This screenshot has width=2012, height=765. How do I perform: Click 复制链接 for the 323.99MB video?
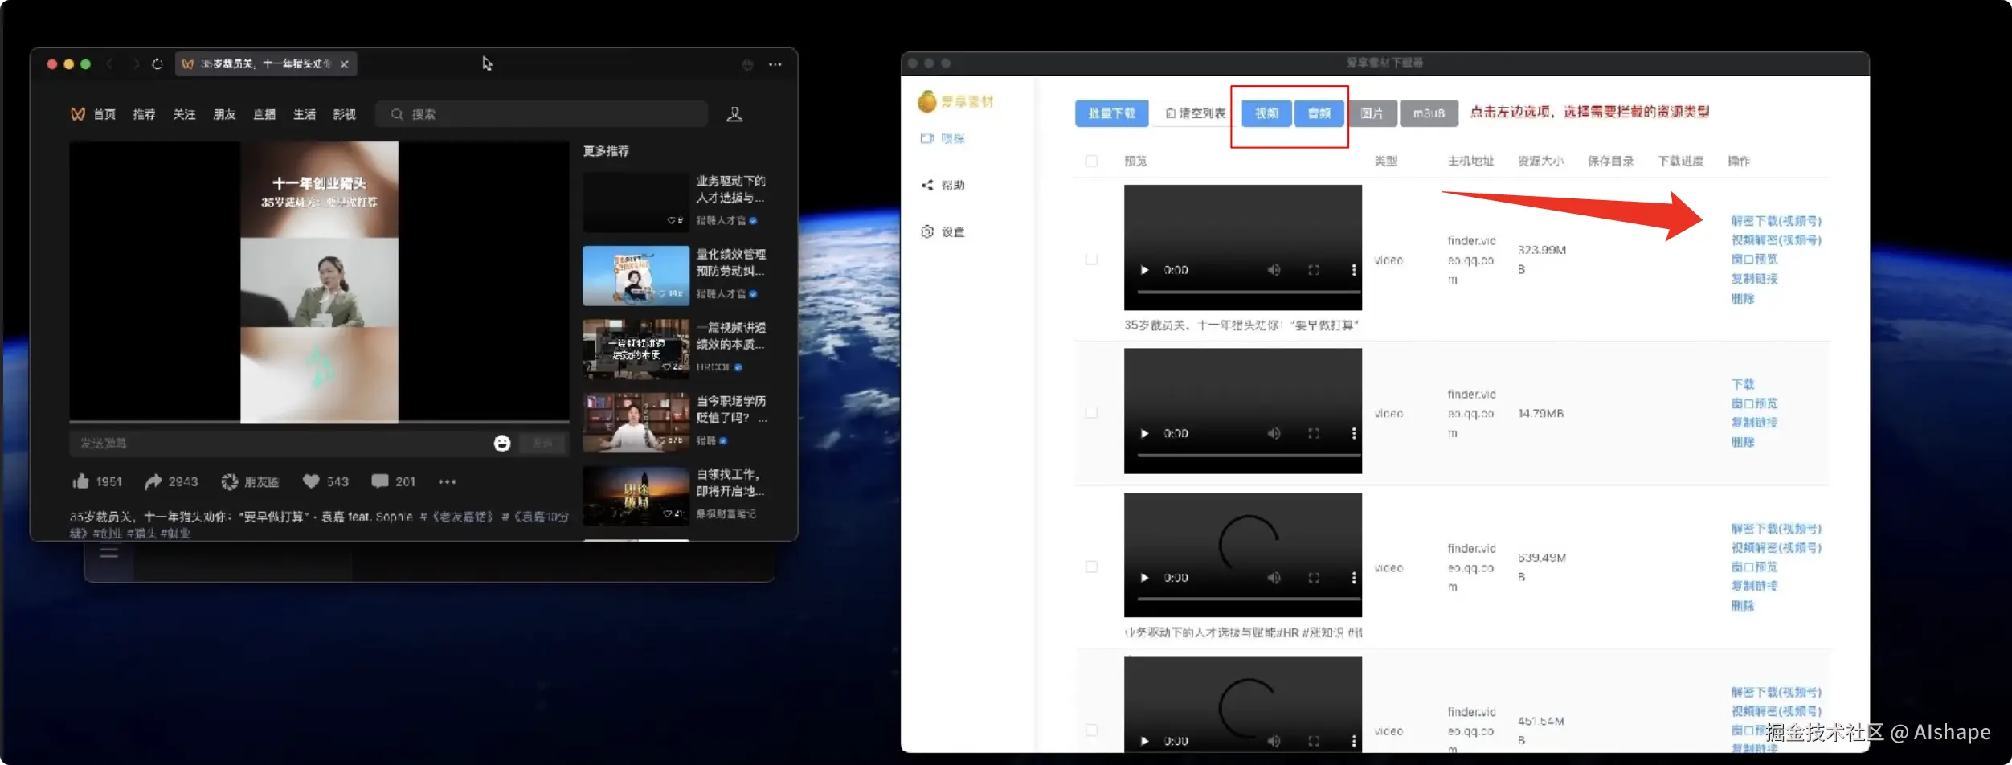[1754, 279]
